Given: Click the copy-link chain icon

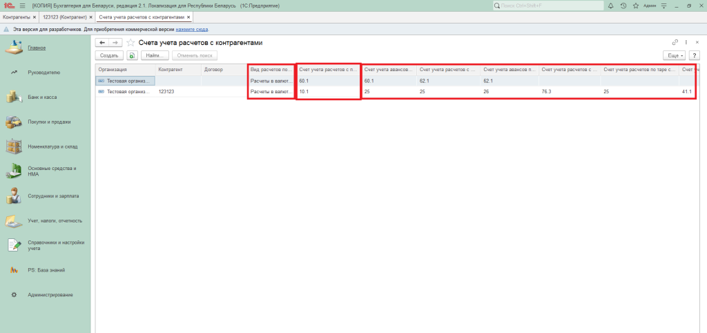Looking at the screenshot, I should point(675,43).
